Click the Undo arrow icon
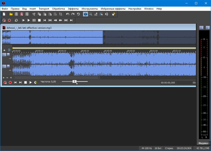211x151 pixels. [x=68, y=14]
